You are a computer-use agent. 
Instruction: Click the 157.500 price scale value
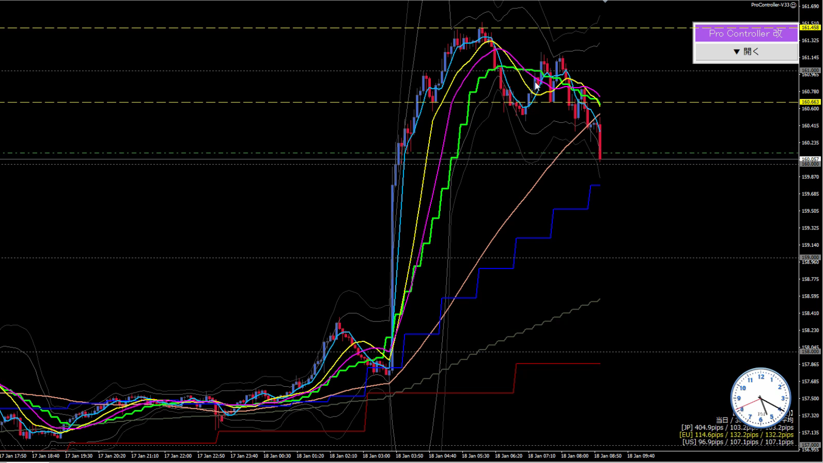pos(810,399)
